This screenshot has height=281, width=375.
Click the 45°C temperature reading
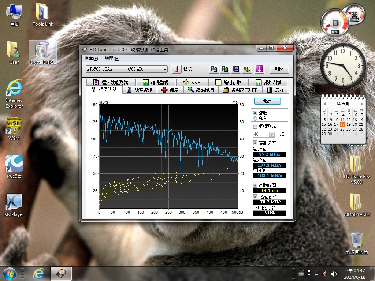(187, 69)
